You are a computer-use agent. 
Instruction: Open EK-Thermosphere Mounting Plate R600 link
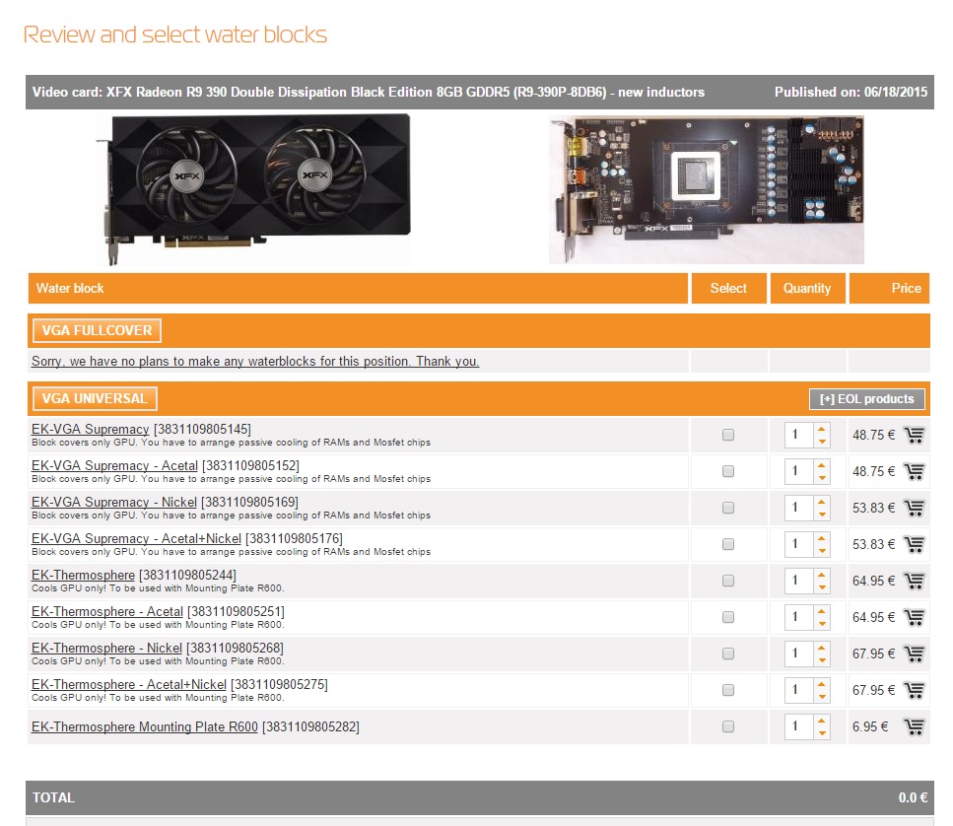point(145,726)
